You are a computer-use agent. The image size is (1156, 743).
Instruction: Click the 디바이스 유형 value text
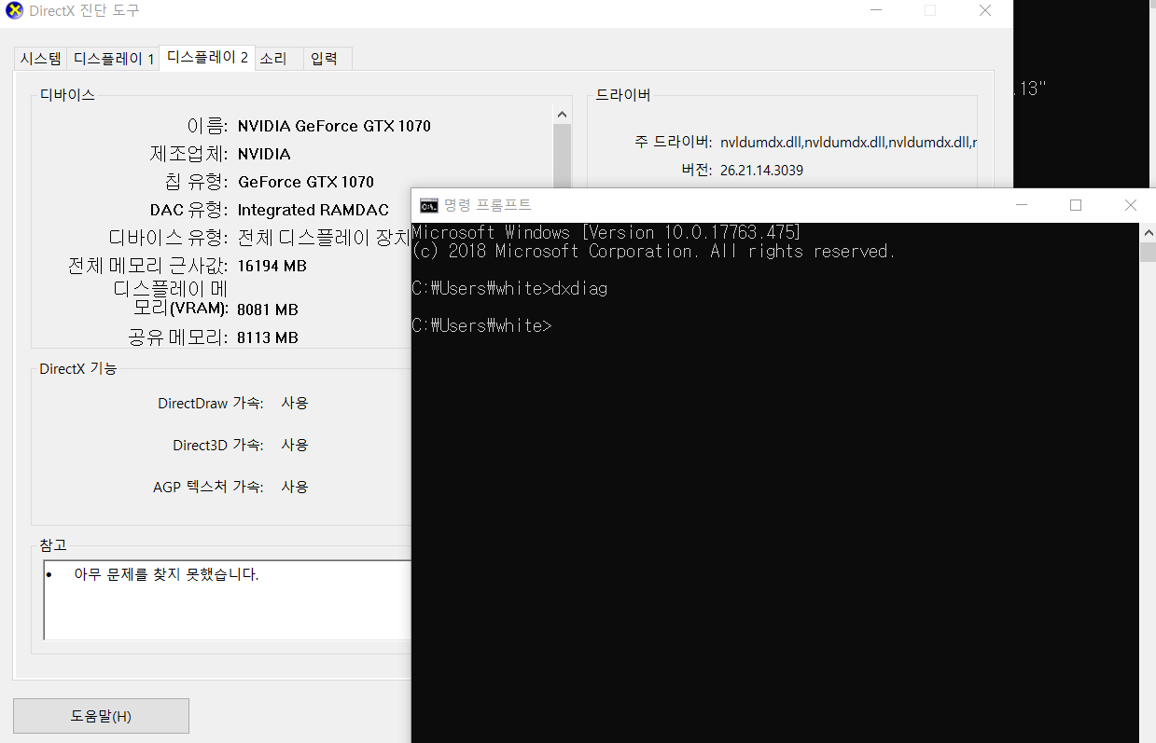(324, 238)
